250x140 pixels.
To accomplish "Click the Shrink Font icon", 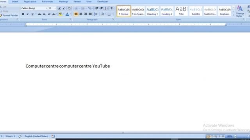I will [x=64, y=8].
